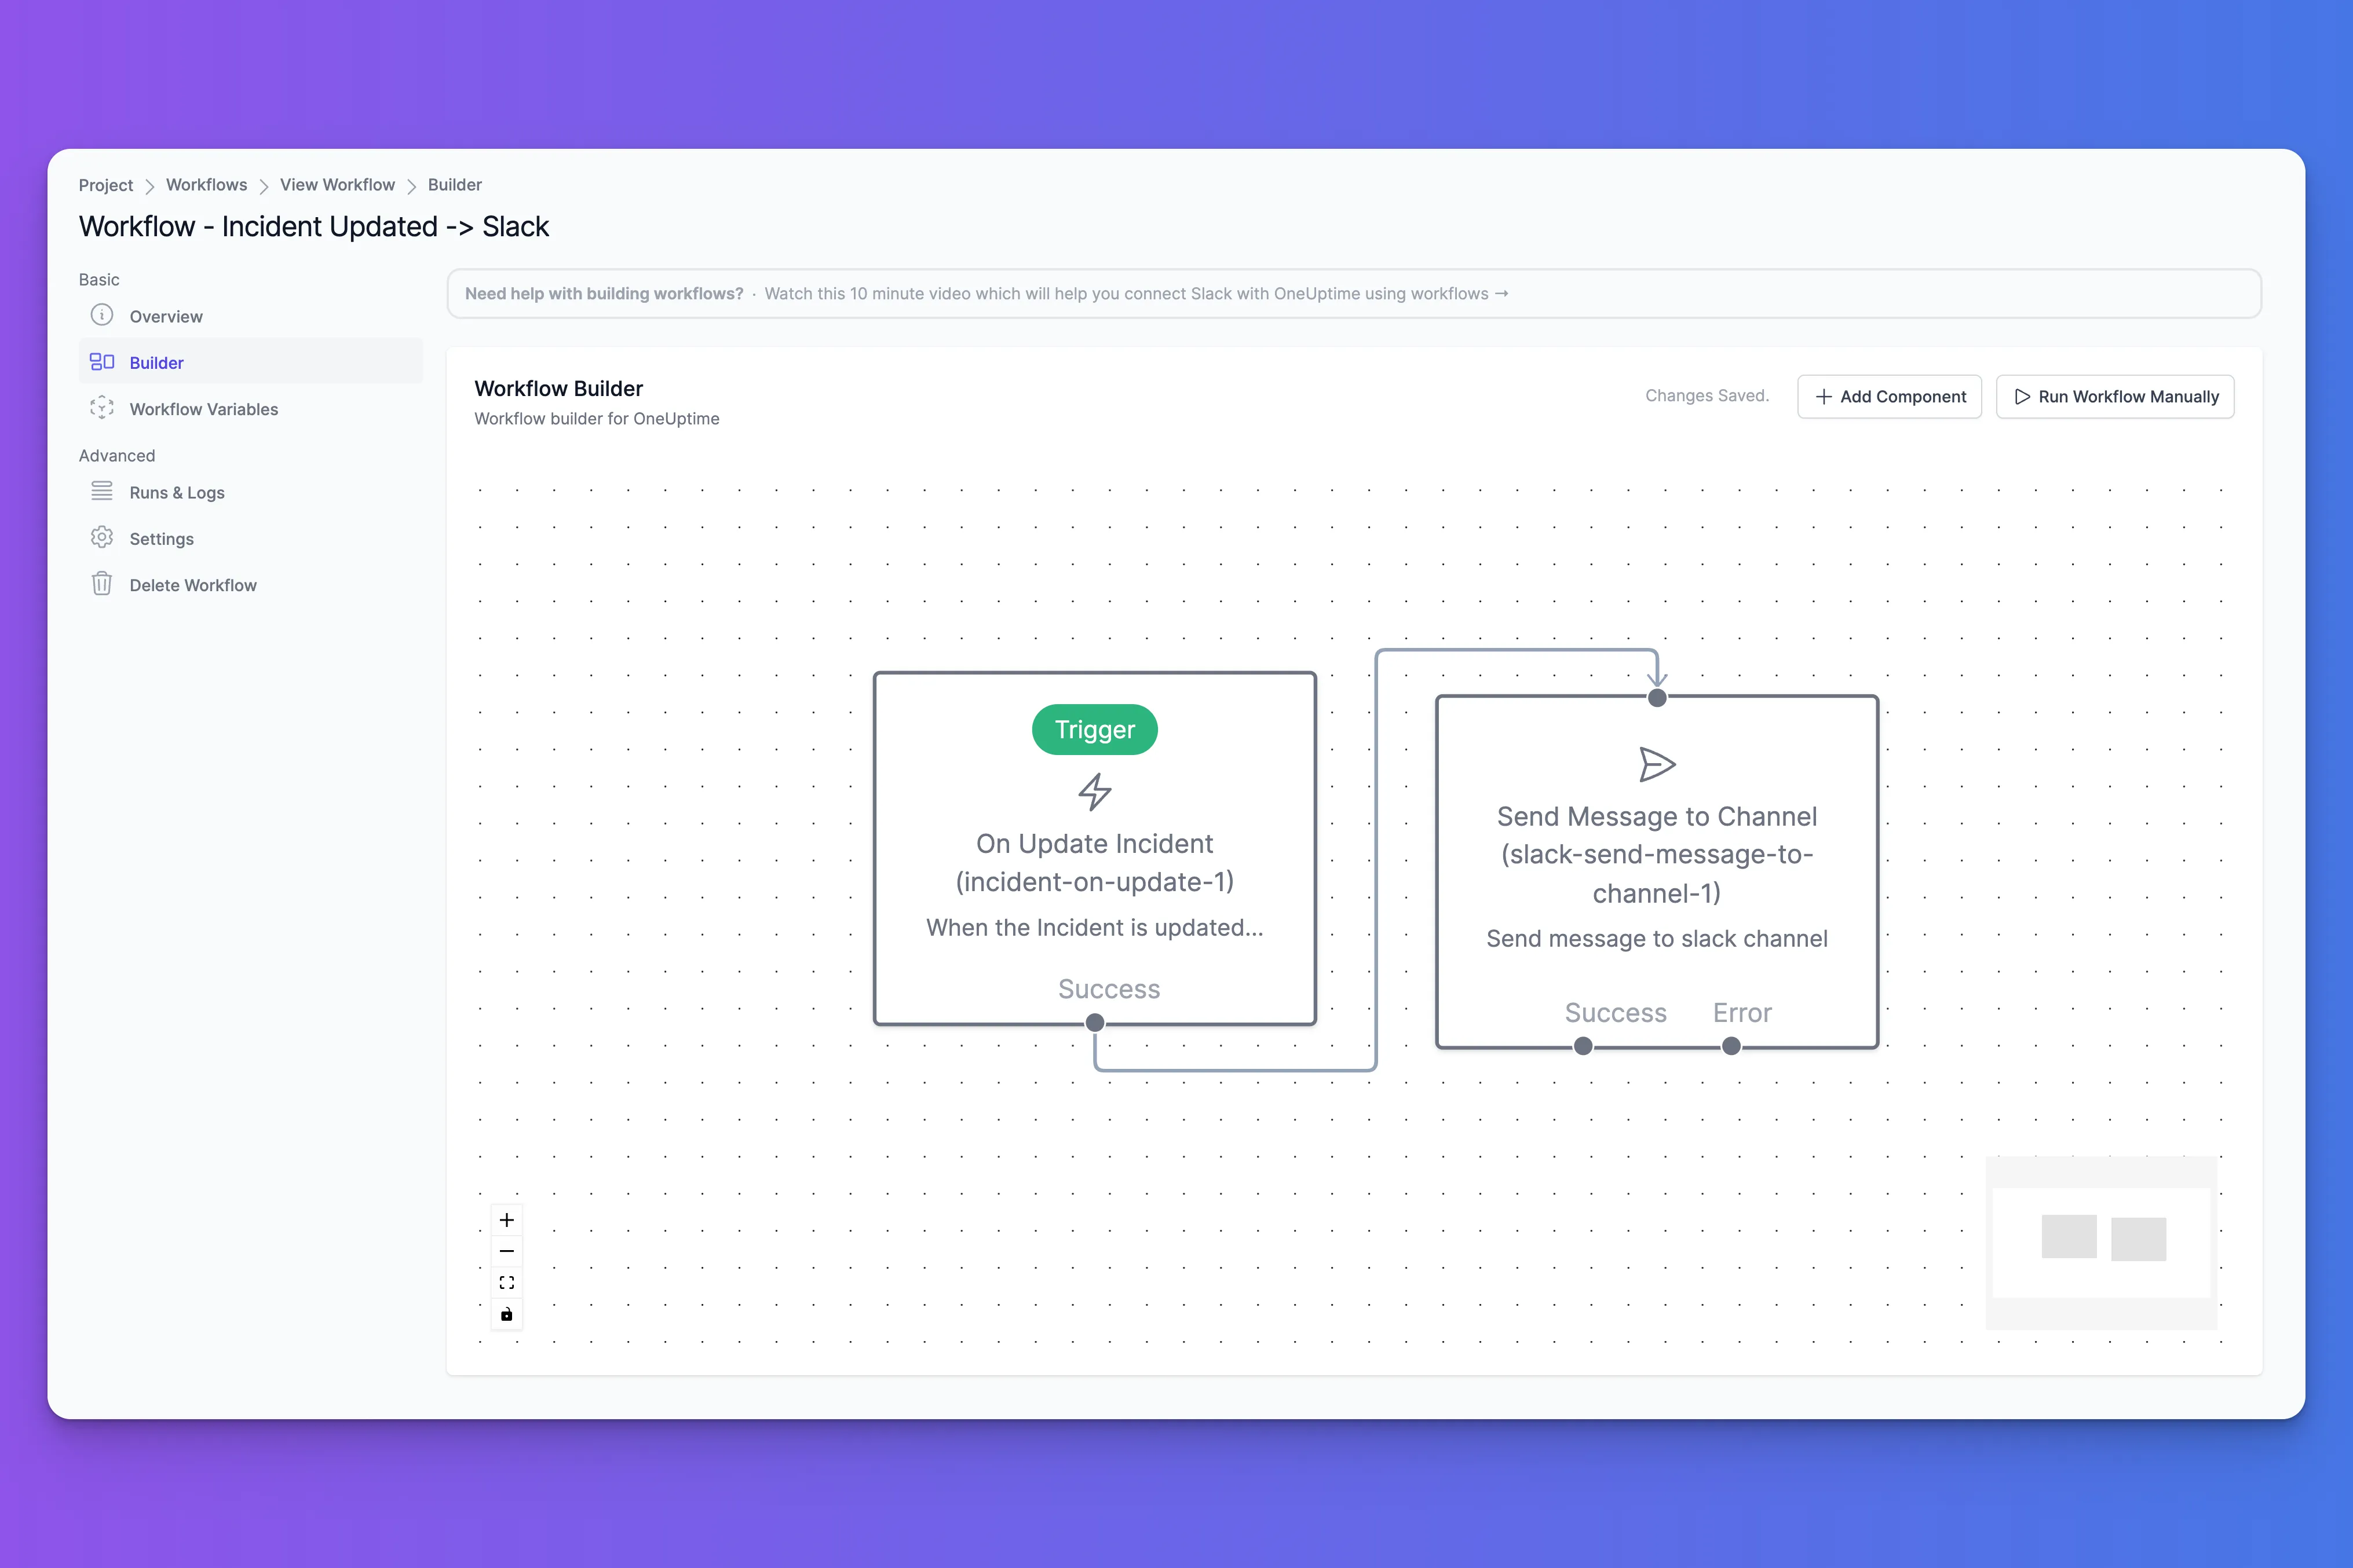This screenshot has width=2353, height=1568.
Task: Open the Overview sidebar item
Action: coord(250,316)
